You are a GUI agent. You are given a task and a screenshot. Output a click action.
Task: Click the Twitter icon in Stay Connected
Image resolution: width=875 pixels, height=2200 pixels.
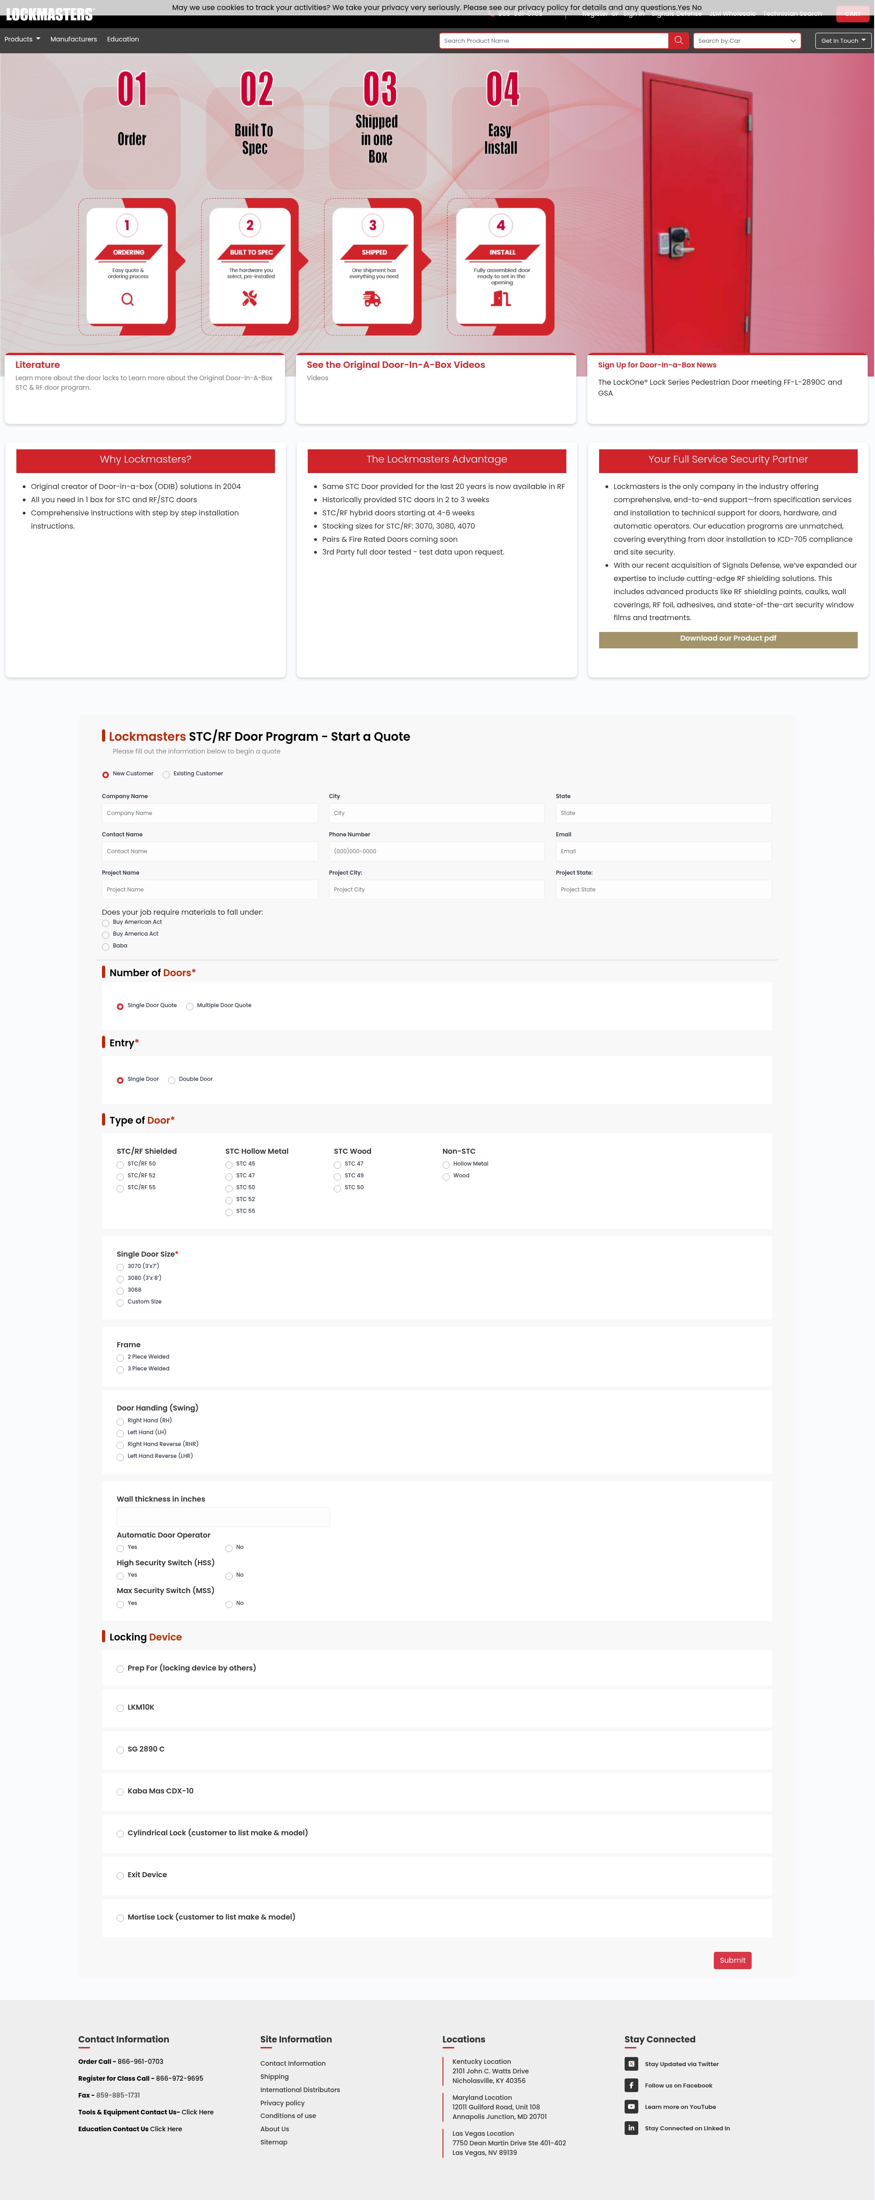(631, 2063)
